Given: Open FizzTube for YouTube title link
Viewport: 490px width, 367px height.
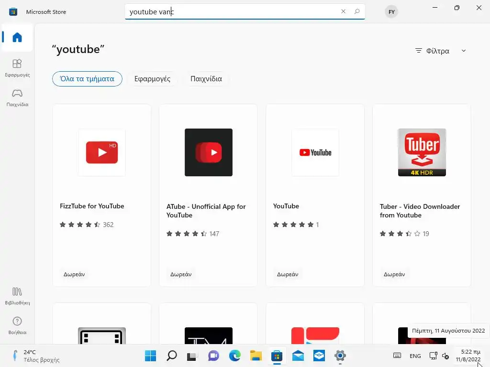Looking at the screenshot, I should tap(92, 206).
